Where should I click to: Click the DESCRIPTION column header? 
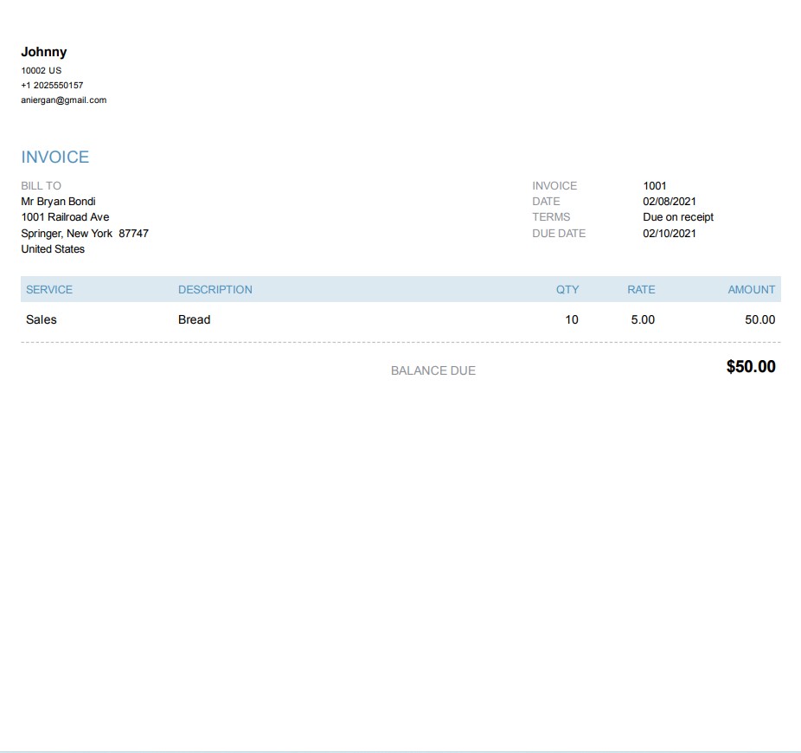pos(215,290)
